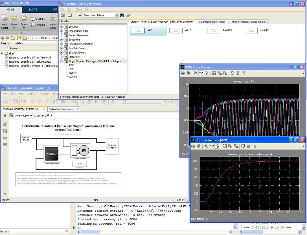Viewport: 307px width, 235px height.
Task: Collapse the Target Support Package tree node
Action: [62, 61]
